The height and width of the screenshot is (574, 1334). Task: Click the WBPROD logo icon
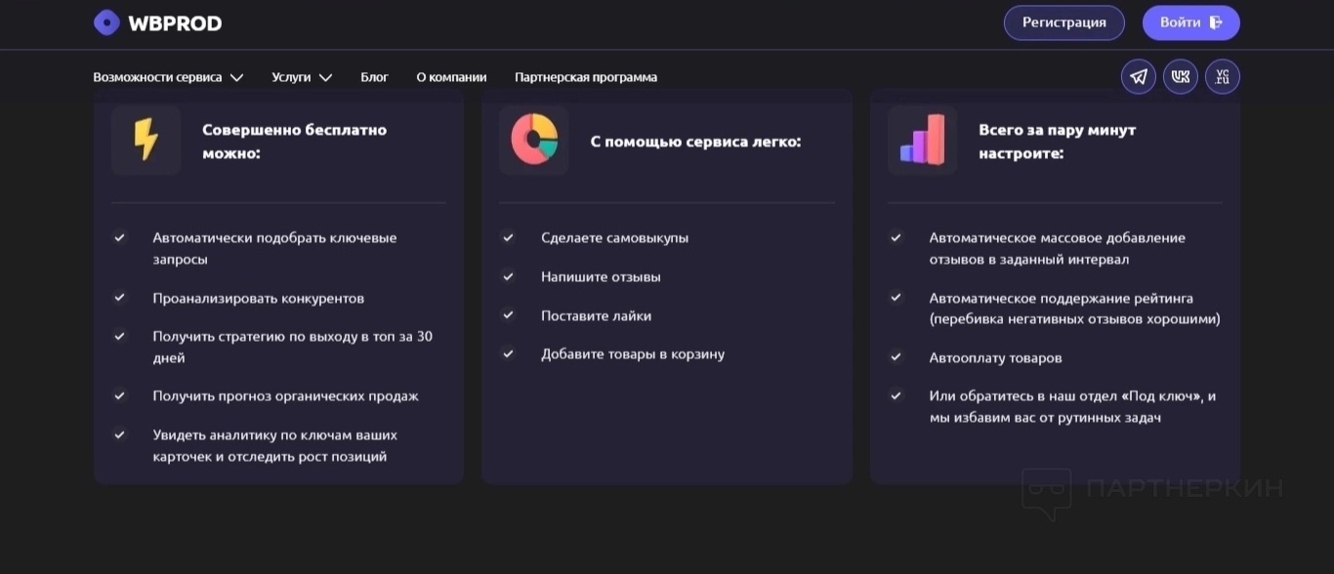(106, 22)
